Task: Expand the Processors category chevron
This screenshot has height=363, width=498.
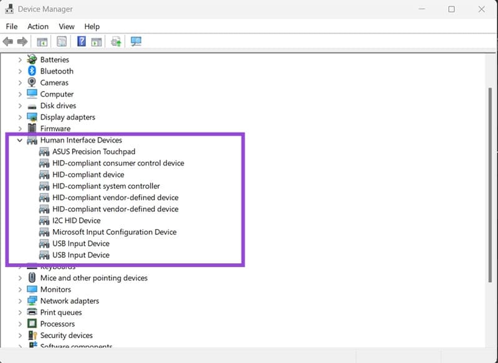Action: tap(20, 324)
